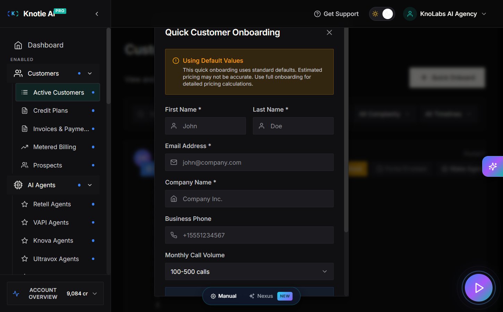503x312 pixels.
Task: Switch to Manual mode
Action: (x=224, y=296)
